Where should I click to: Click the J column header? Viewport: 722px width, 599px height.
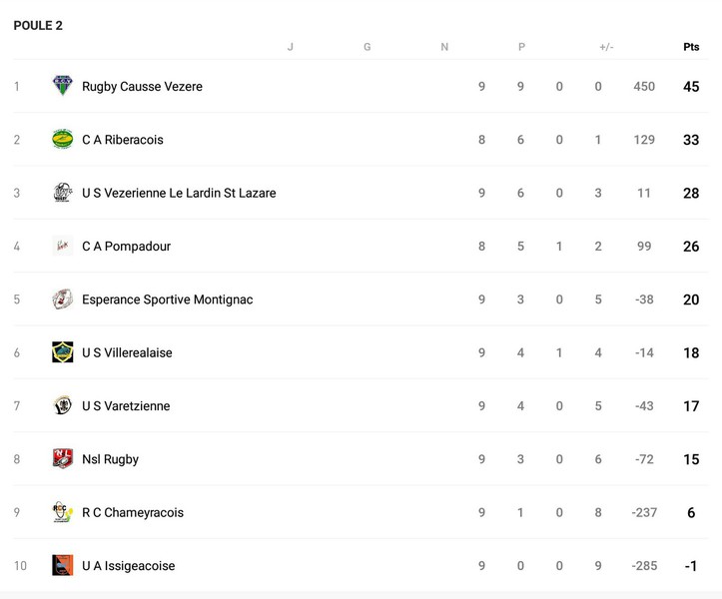(290, 47)
